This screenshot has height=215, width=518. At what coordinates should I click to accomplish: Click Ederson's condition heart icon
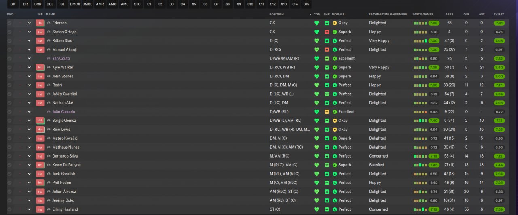tap(317, 23)
